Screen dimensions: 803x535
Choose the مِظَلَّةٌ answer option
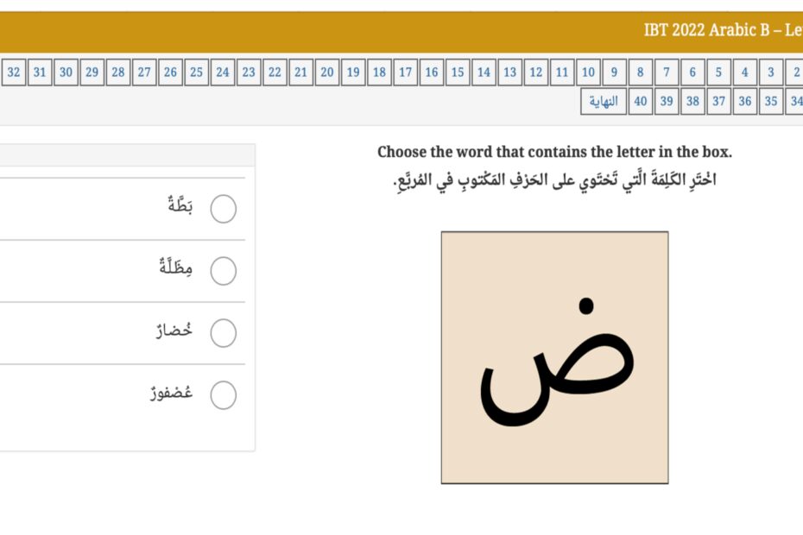pyautogui.click(x=224, y=271)
